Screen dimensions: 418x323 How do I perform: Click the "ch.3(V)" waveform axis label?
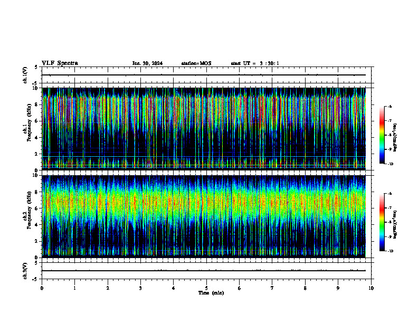click(25, 271)
